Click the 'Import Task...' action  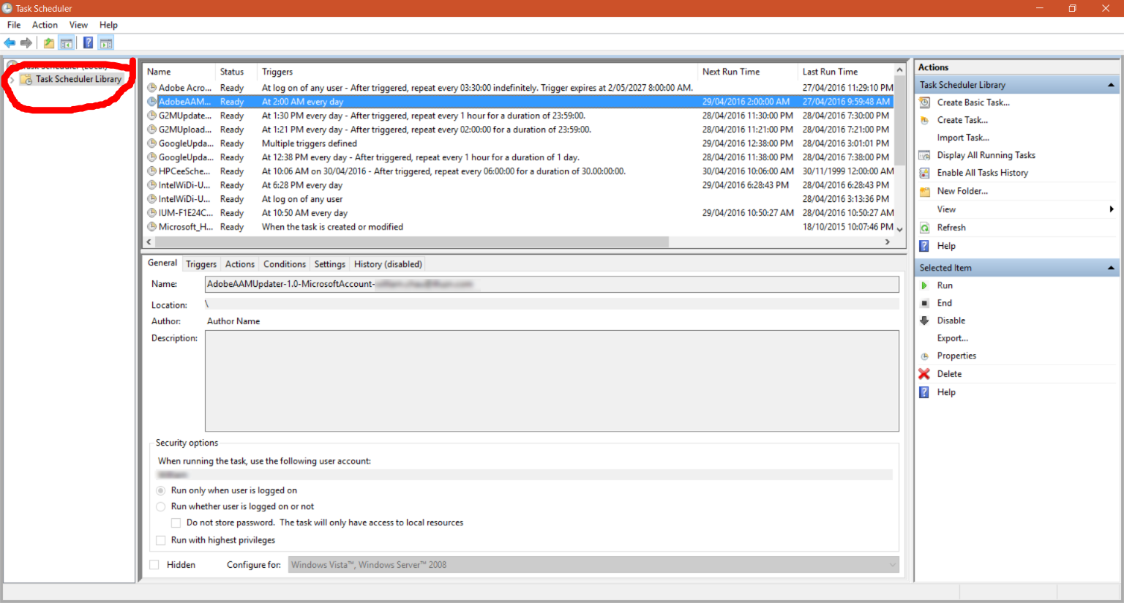[963, 138]
